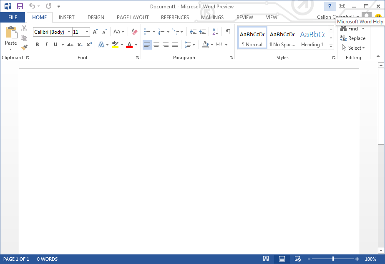Click the Save icon in title bar

point(20,6)
